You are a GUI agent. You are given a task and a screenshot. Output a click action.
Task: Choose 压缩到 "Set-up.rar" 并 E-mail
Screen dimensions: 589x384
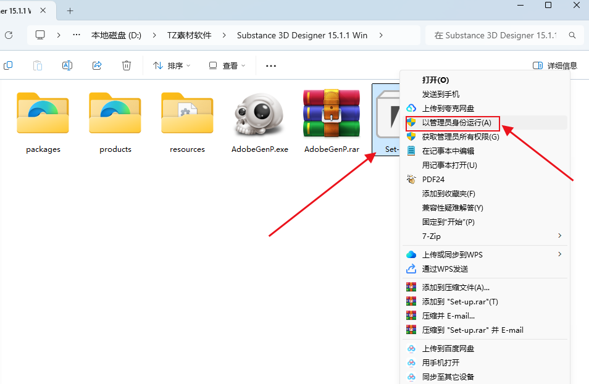(485, 330)
